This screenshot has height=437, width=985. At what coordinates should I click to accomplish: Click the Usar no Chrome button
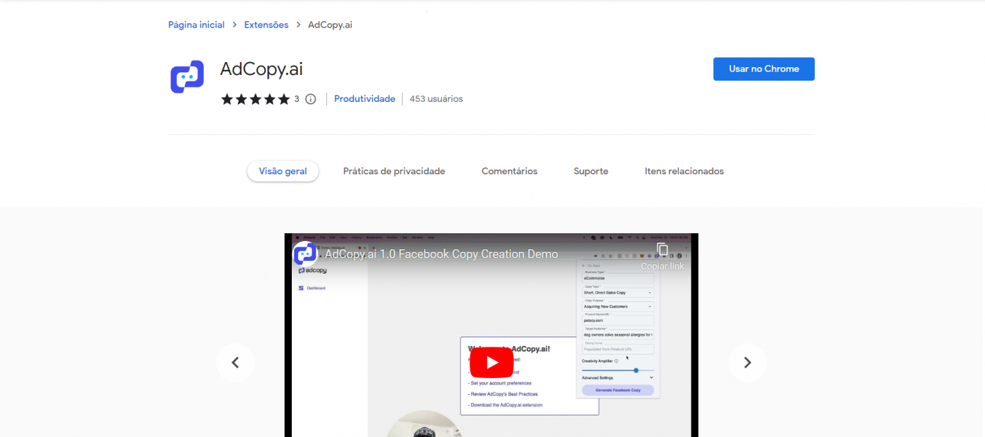(764, 69)
